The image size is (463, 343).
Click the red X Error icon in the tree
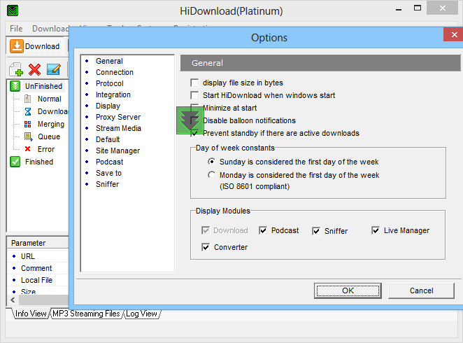[27, 149]
